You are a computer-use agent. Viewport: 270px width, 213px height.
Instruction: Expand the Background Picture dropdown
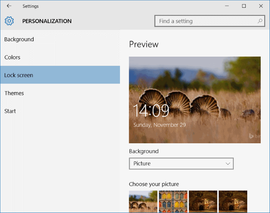[181, 163]
